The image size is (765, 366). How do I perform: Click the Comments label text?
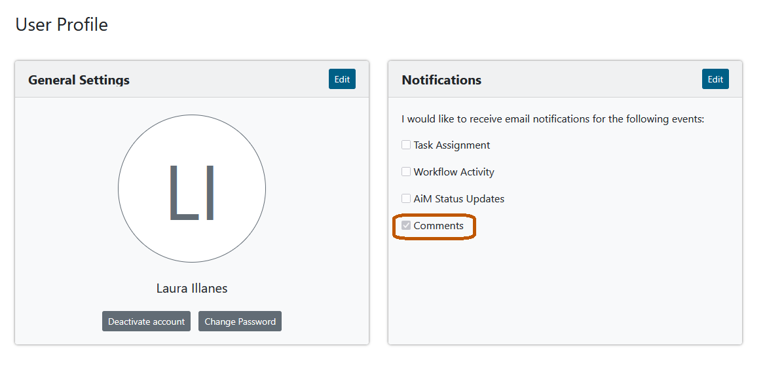[439, 226]
